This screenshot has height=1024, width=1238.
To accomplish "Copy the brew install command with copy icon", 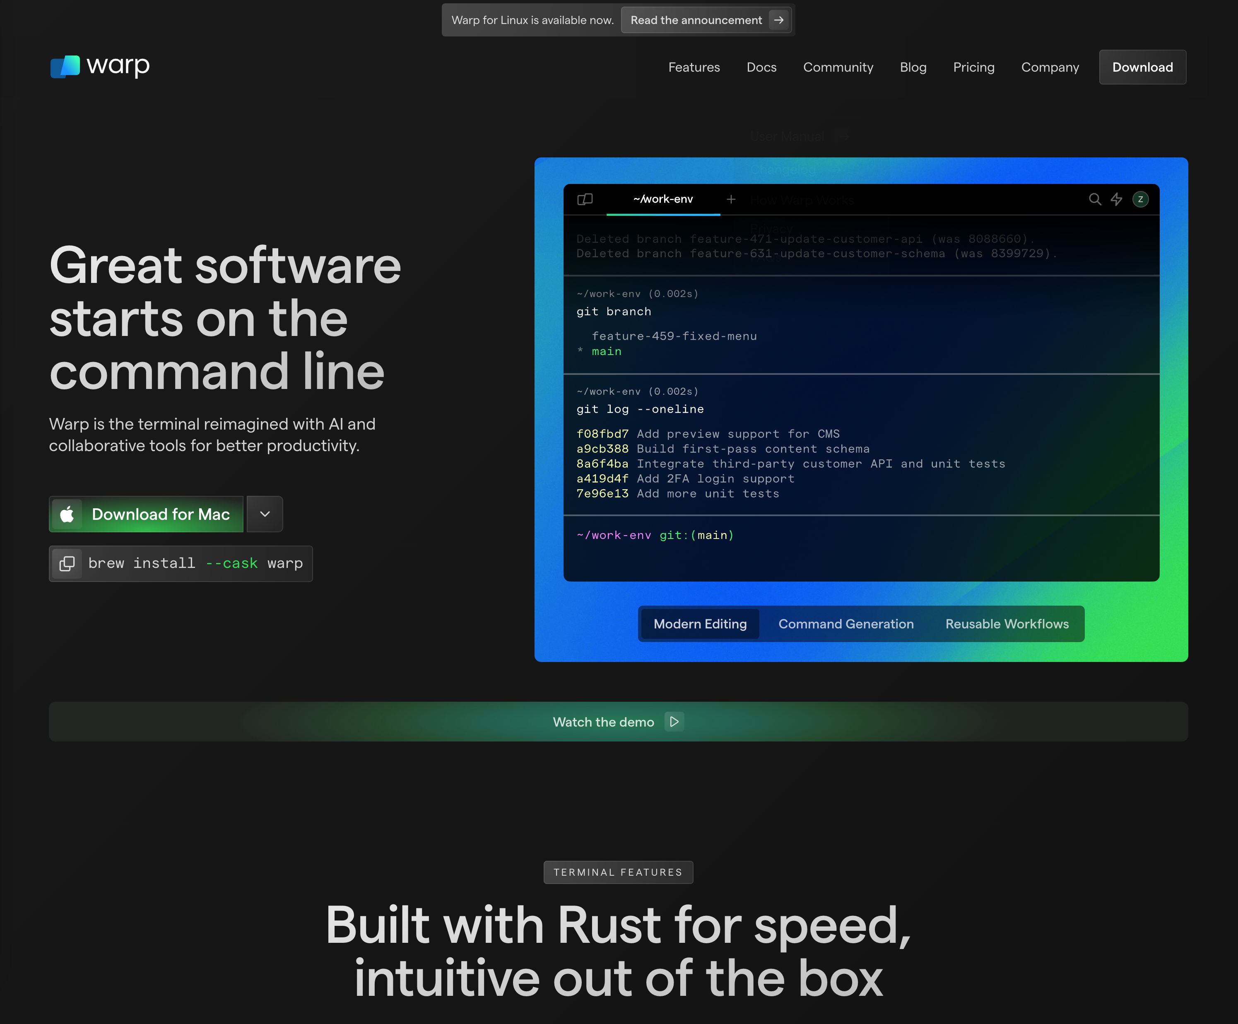I will 67,564.
